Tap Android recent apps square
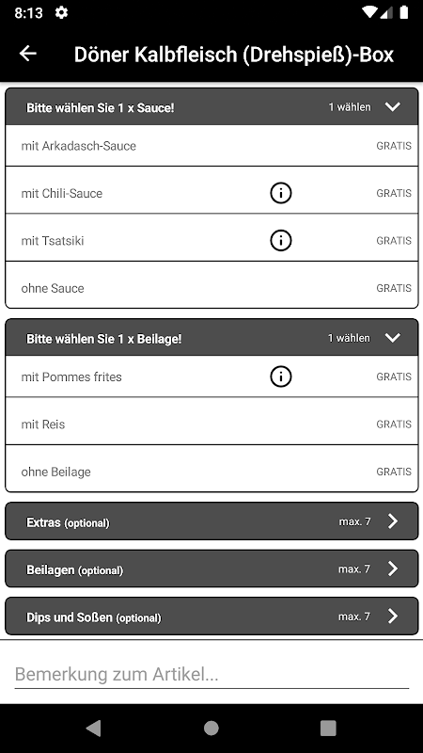 click(x=328, y=728)
